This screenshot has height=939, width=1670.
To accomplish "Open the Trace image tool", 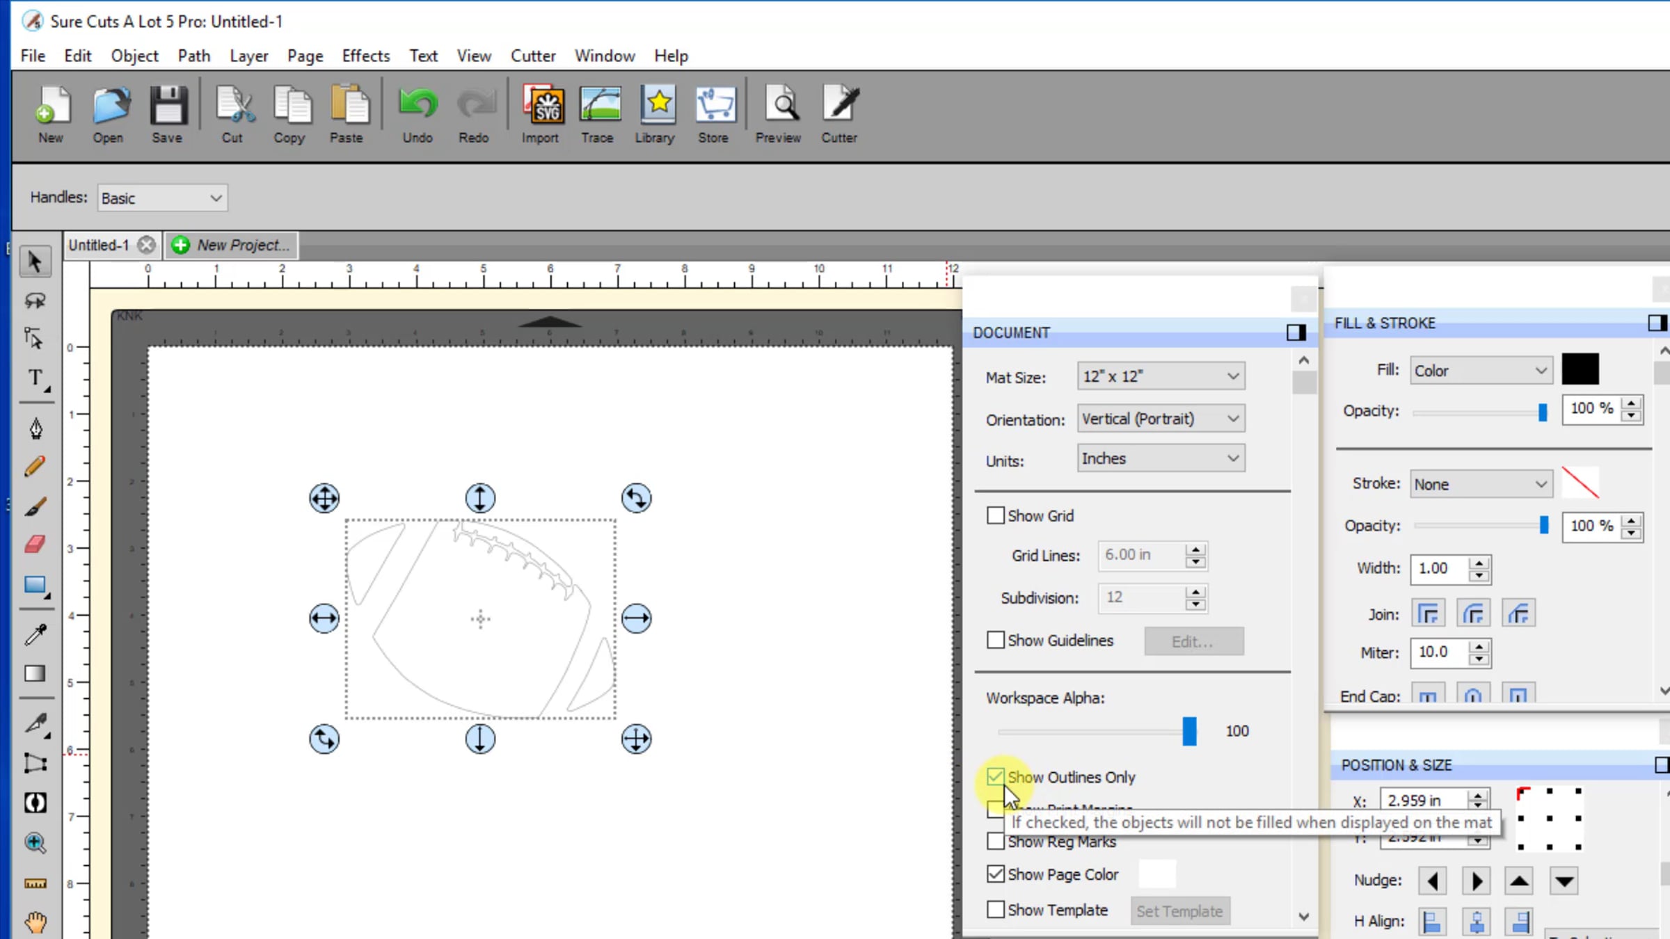I will (598, 114).
